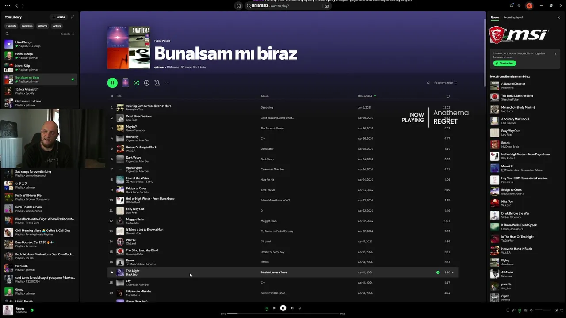Select the Podcasts filter chip
566x318 pixels.
coord(27,26)
